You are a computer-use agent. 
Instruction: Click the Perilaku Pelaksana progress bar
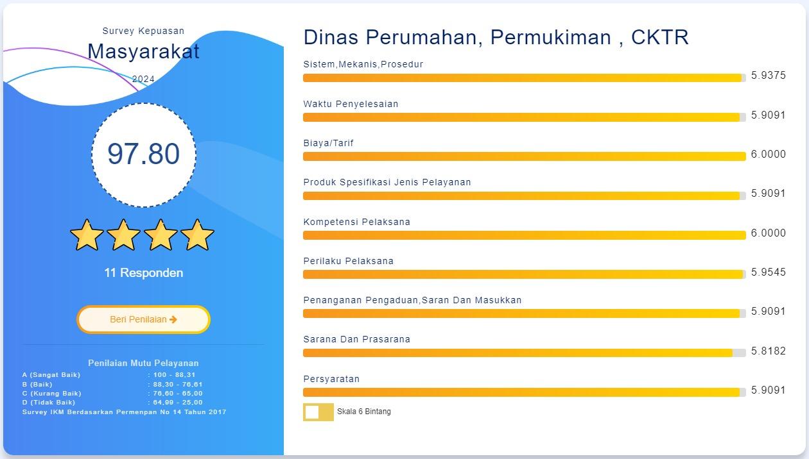click(523, 274)
